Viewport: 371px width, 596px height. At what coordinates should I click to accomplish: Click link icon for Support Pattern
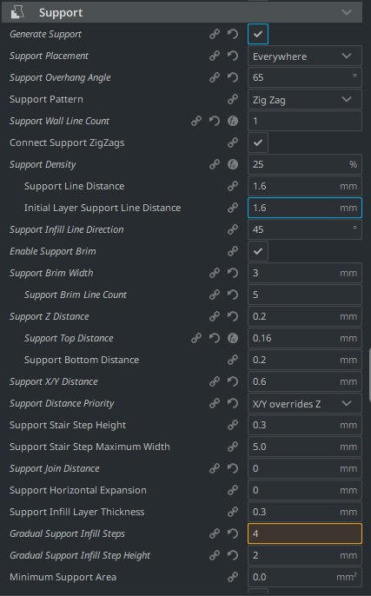click(x=233, y=99)
